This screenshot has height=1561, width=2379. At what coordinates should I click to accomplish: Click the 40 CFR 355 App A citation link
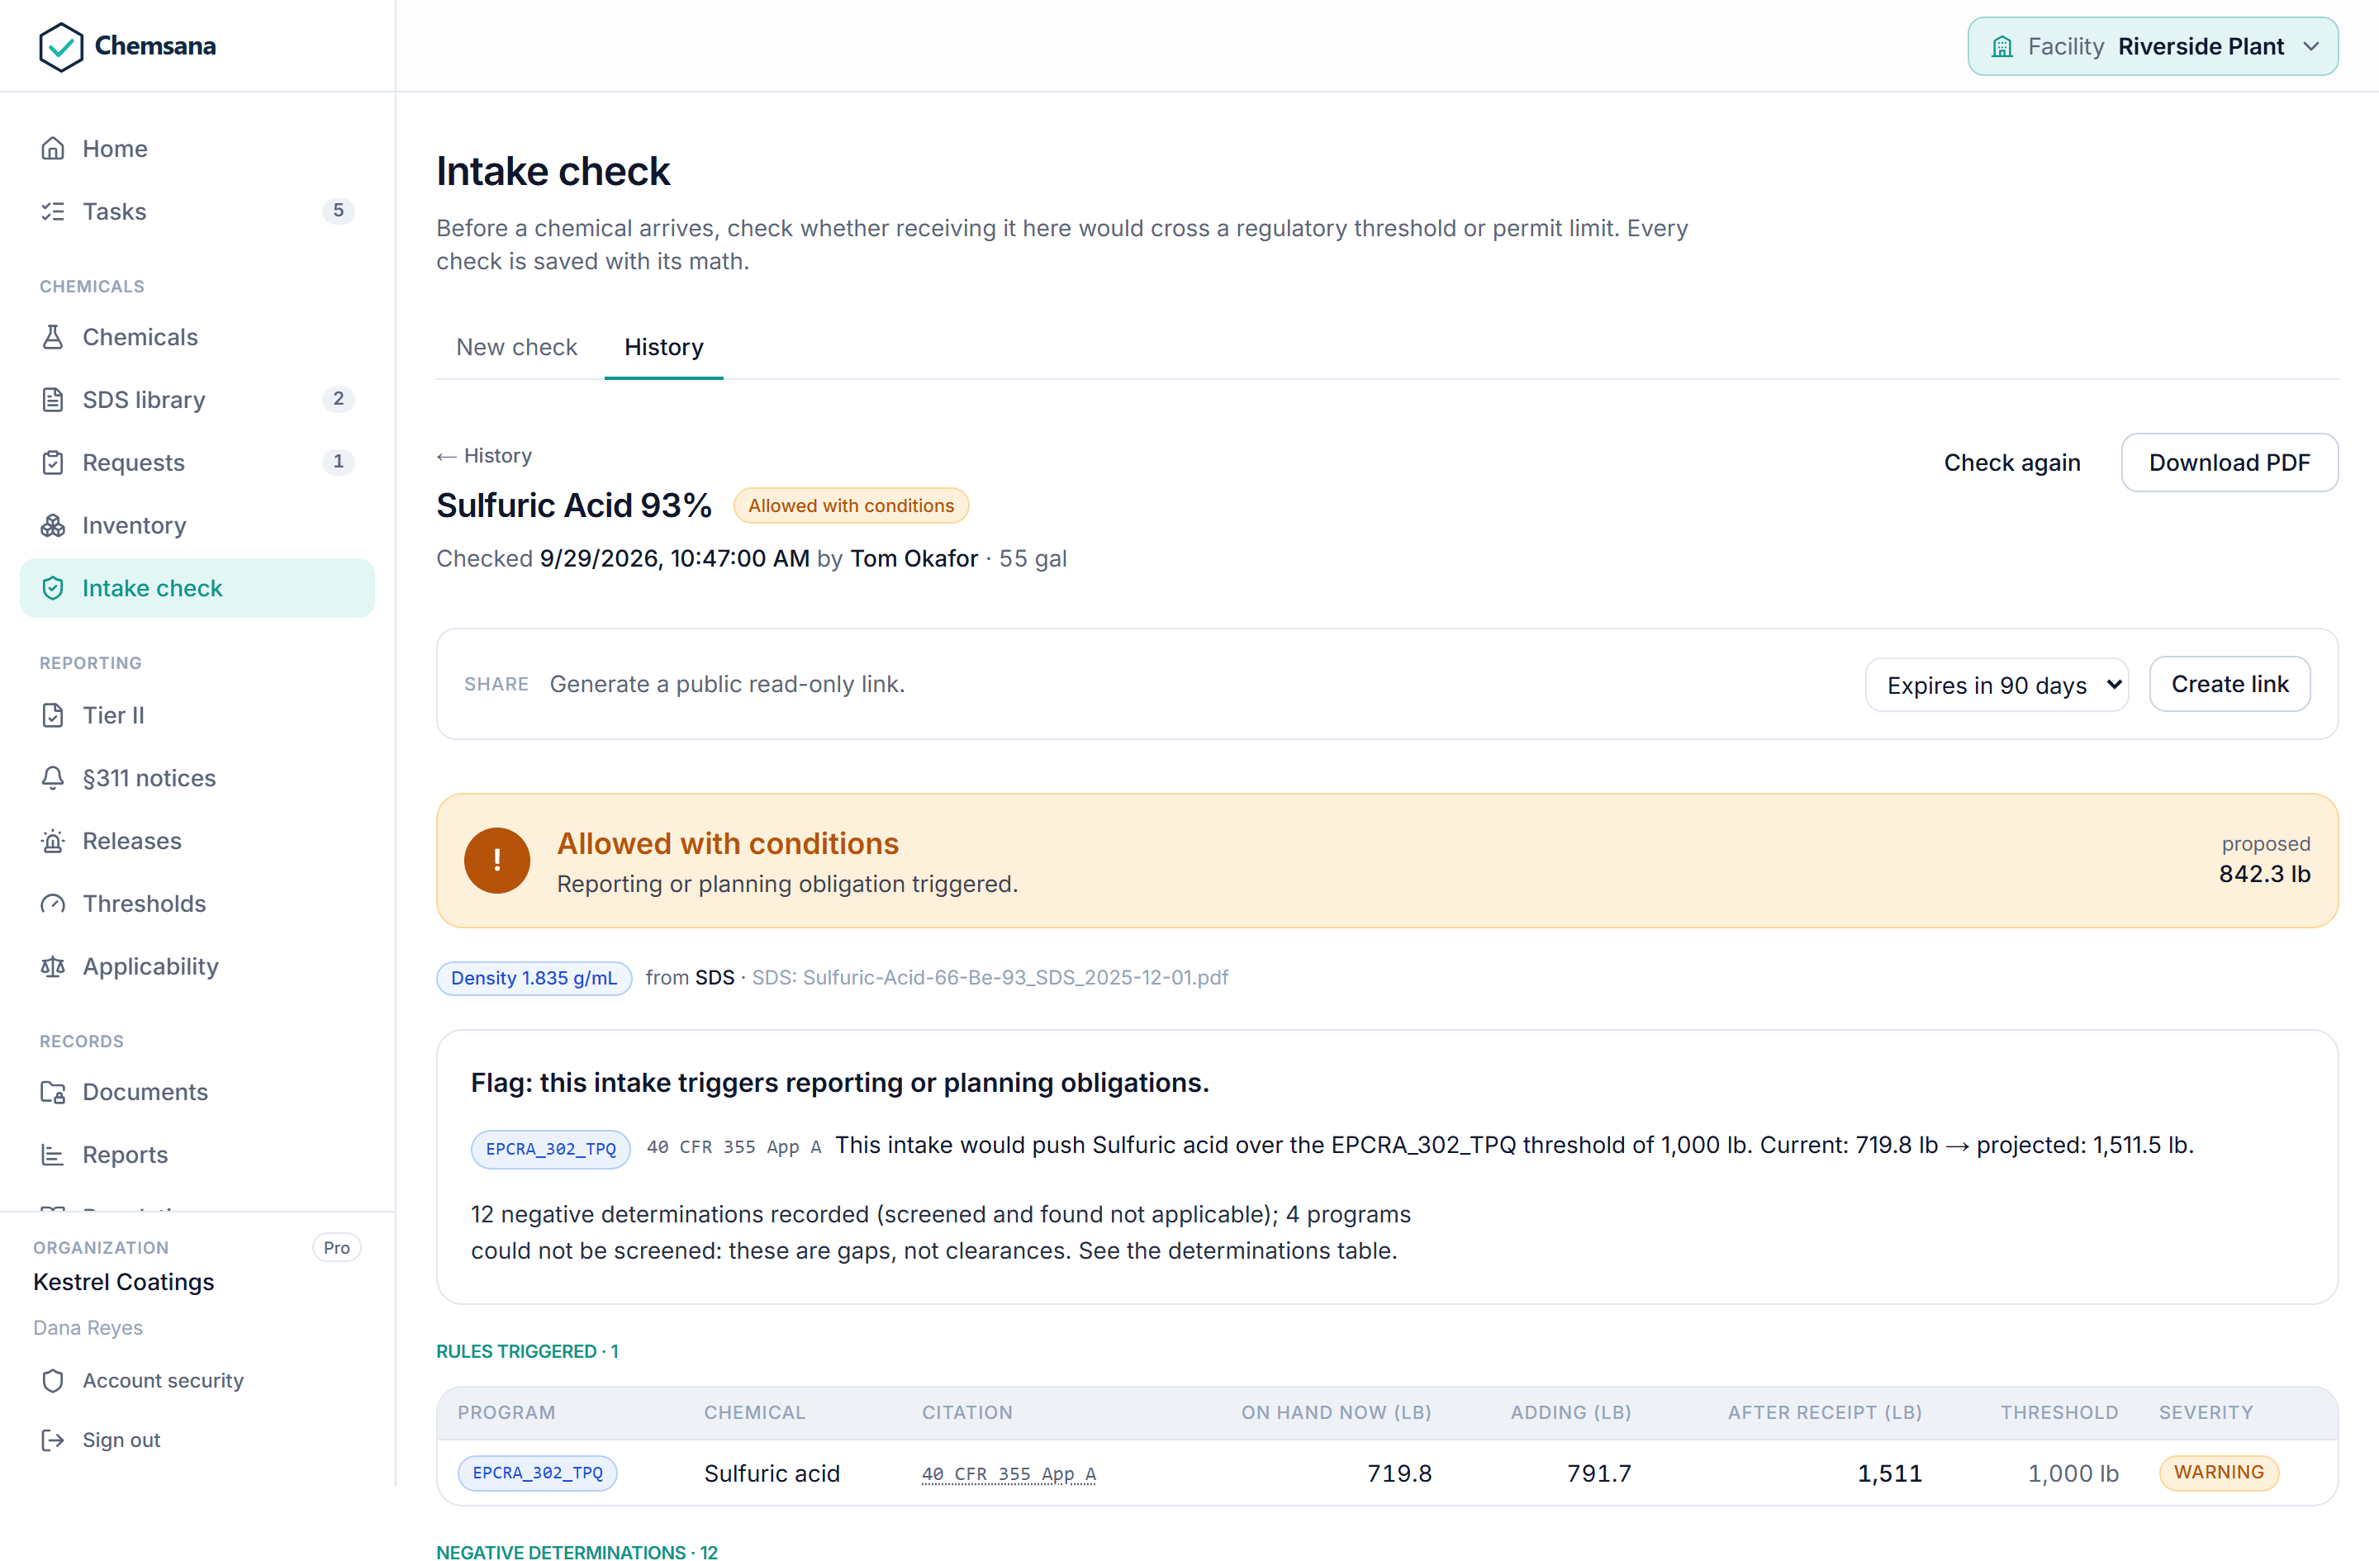(x=1009, y=1474)
